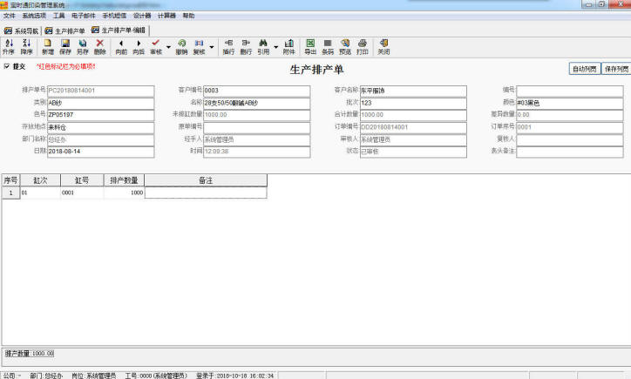Viewport: 631px width, 379px height.
Task: Click the empty 编号 field
Action: pos(570,91)
